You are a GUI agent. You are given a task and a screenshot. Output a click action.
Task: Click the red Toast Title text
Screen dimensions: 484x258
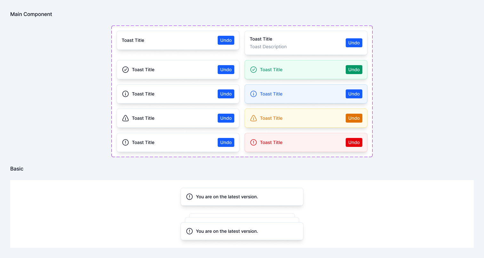click(x=271, y=142)
